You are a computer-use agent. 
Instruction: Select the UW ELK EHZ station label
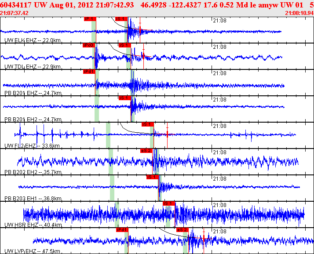pyautogui.click(x=21, y=40)
